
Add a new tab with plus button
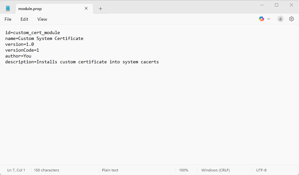click(100, 9)
